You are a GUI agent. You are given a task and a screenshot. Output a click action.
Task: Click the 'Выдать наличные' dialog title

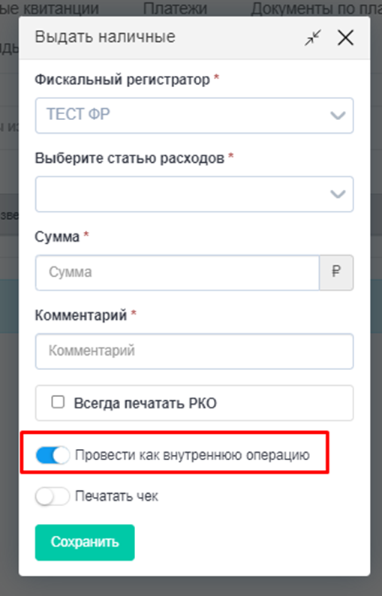(105, 37)
